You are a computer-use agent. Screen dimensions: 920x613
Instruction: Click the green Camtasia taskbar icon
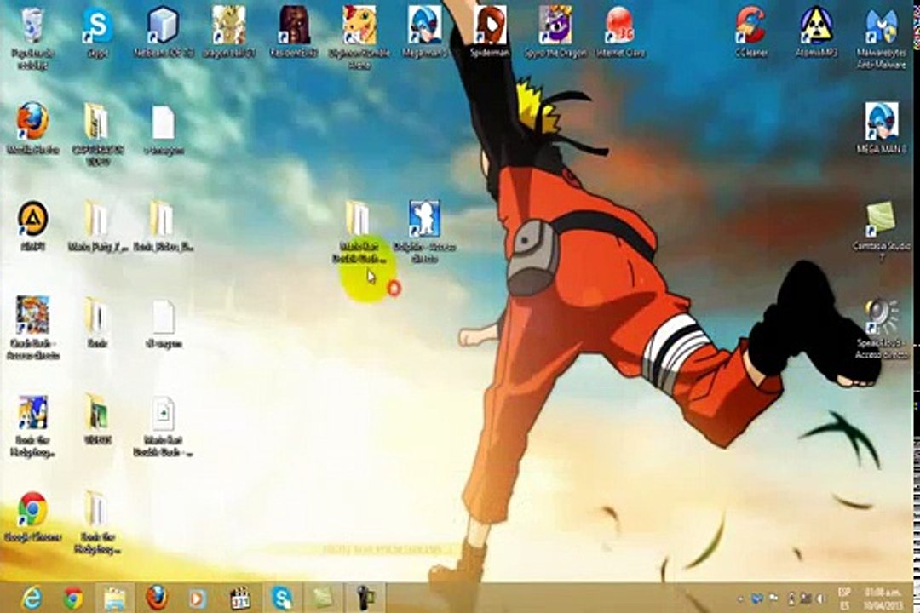point(324,598)
